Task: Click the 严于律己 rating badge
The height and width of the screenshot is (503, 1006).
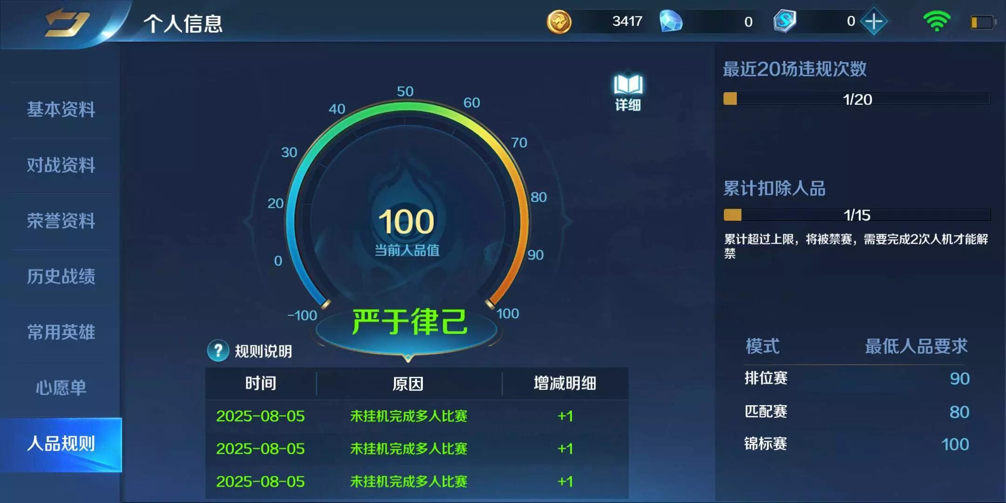Action: 408,322
